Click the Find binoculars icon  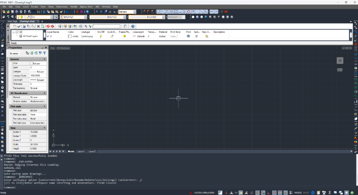point(38,12)
